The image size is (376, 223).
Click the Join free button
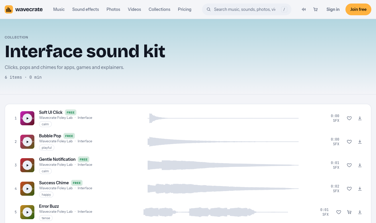click(358, 9)
